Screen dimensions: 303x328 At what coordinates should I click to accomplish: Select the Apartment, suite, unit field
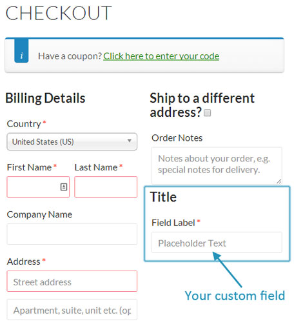[x=72, y=309]
